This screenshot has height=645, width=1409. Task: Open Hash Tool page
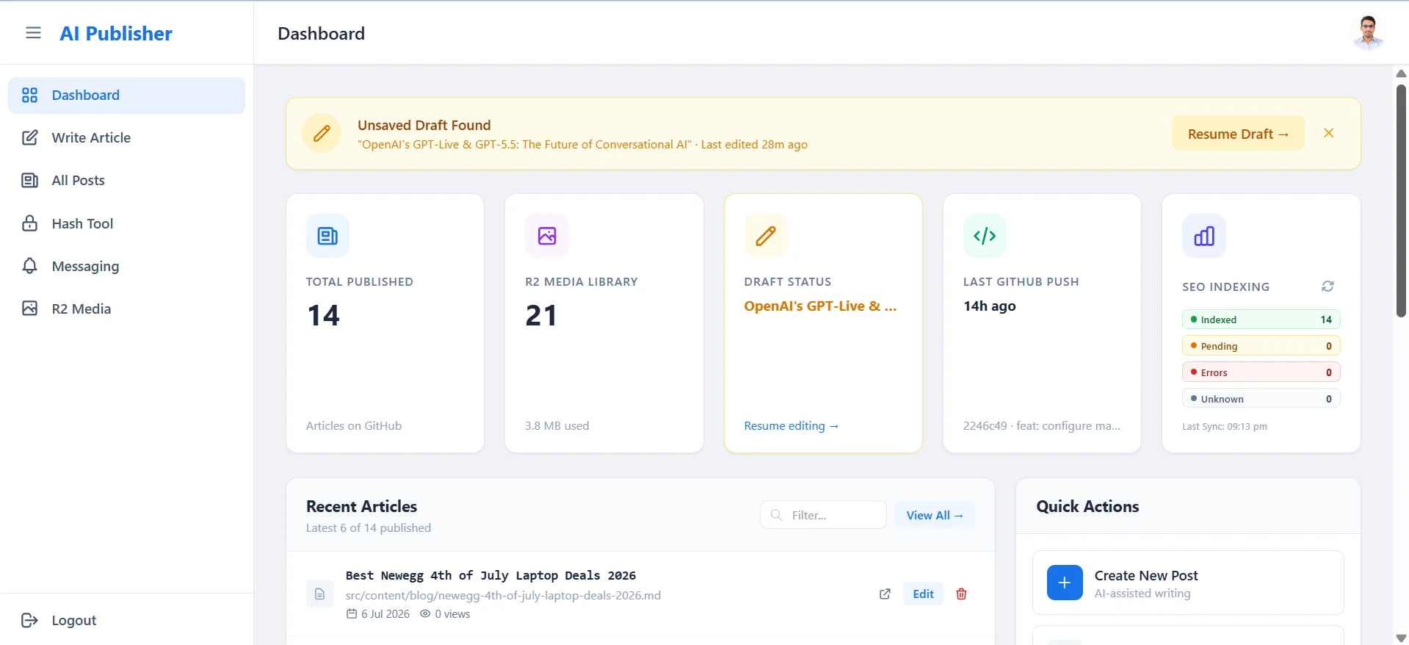[x=126, y=223]
